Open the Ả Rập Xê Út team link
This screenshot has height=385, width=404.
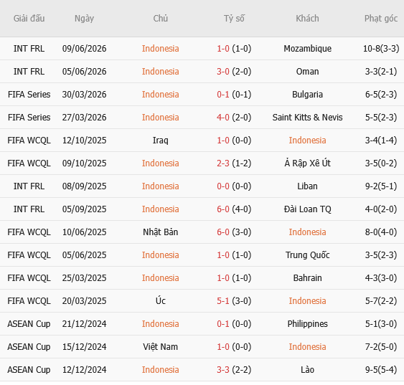[x=307, y=163]
